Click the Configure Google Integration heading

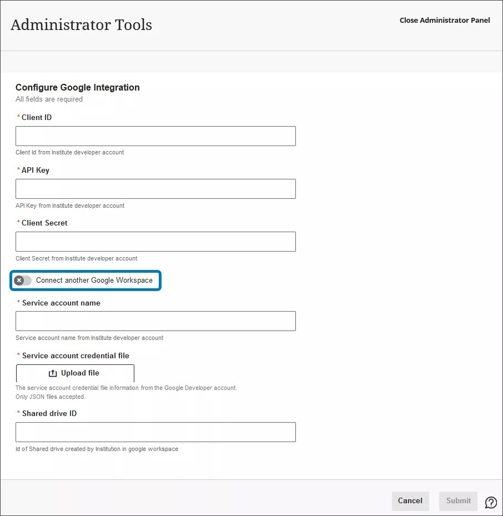tap(77, 87)
